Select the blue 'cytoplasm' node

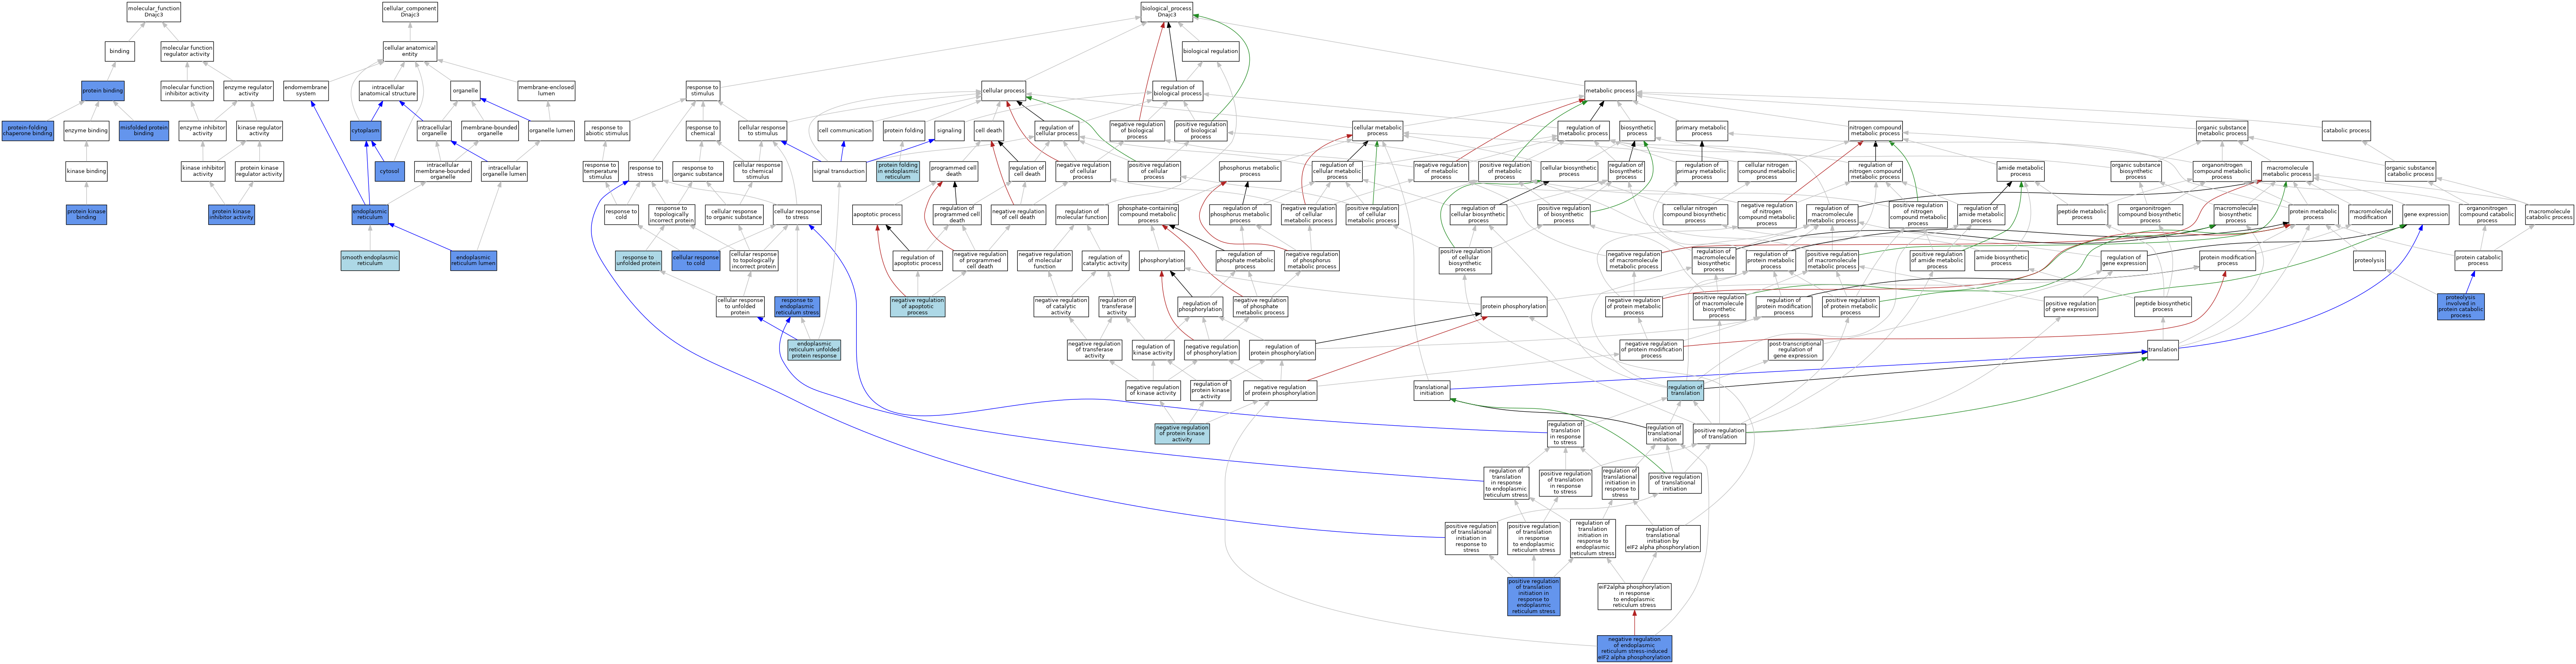point(366,131)
